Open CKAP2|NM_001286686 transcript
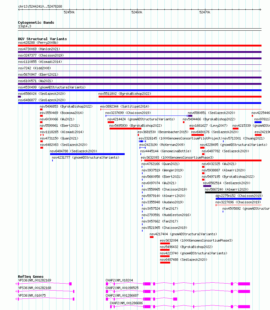270x310 pixels. (x=126, y=303)
